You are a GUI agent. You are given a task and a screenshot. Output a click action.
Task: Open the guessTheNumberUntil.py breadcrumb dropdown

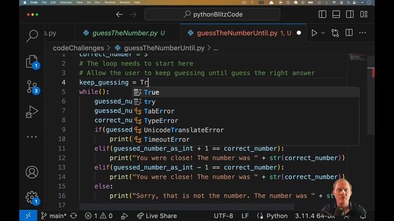pos(164,48)
